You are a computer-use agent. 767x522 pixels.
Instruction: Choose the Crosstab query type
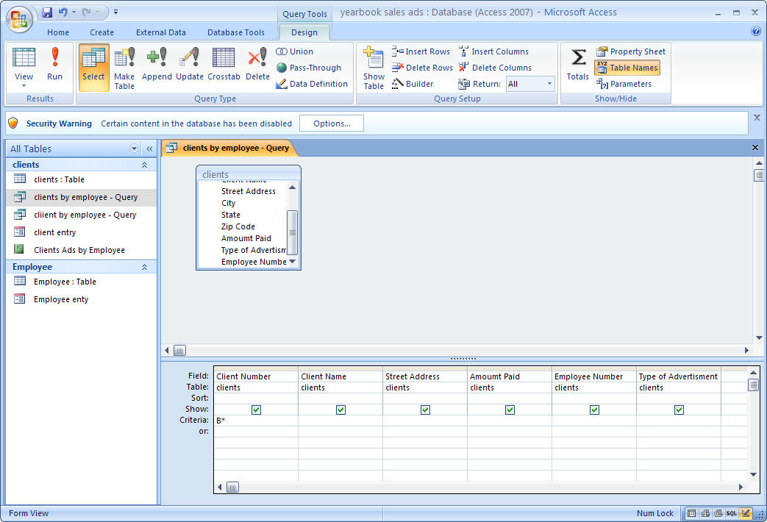[224, 64]
